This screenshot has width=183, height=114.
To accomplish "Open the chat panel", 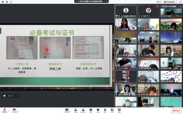I will [91, 110].
